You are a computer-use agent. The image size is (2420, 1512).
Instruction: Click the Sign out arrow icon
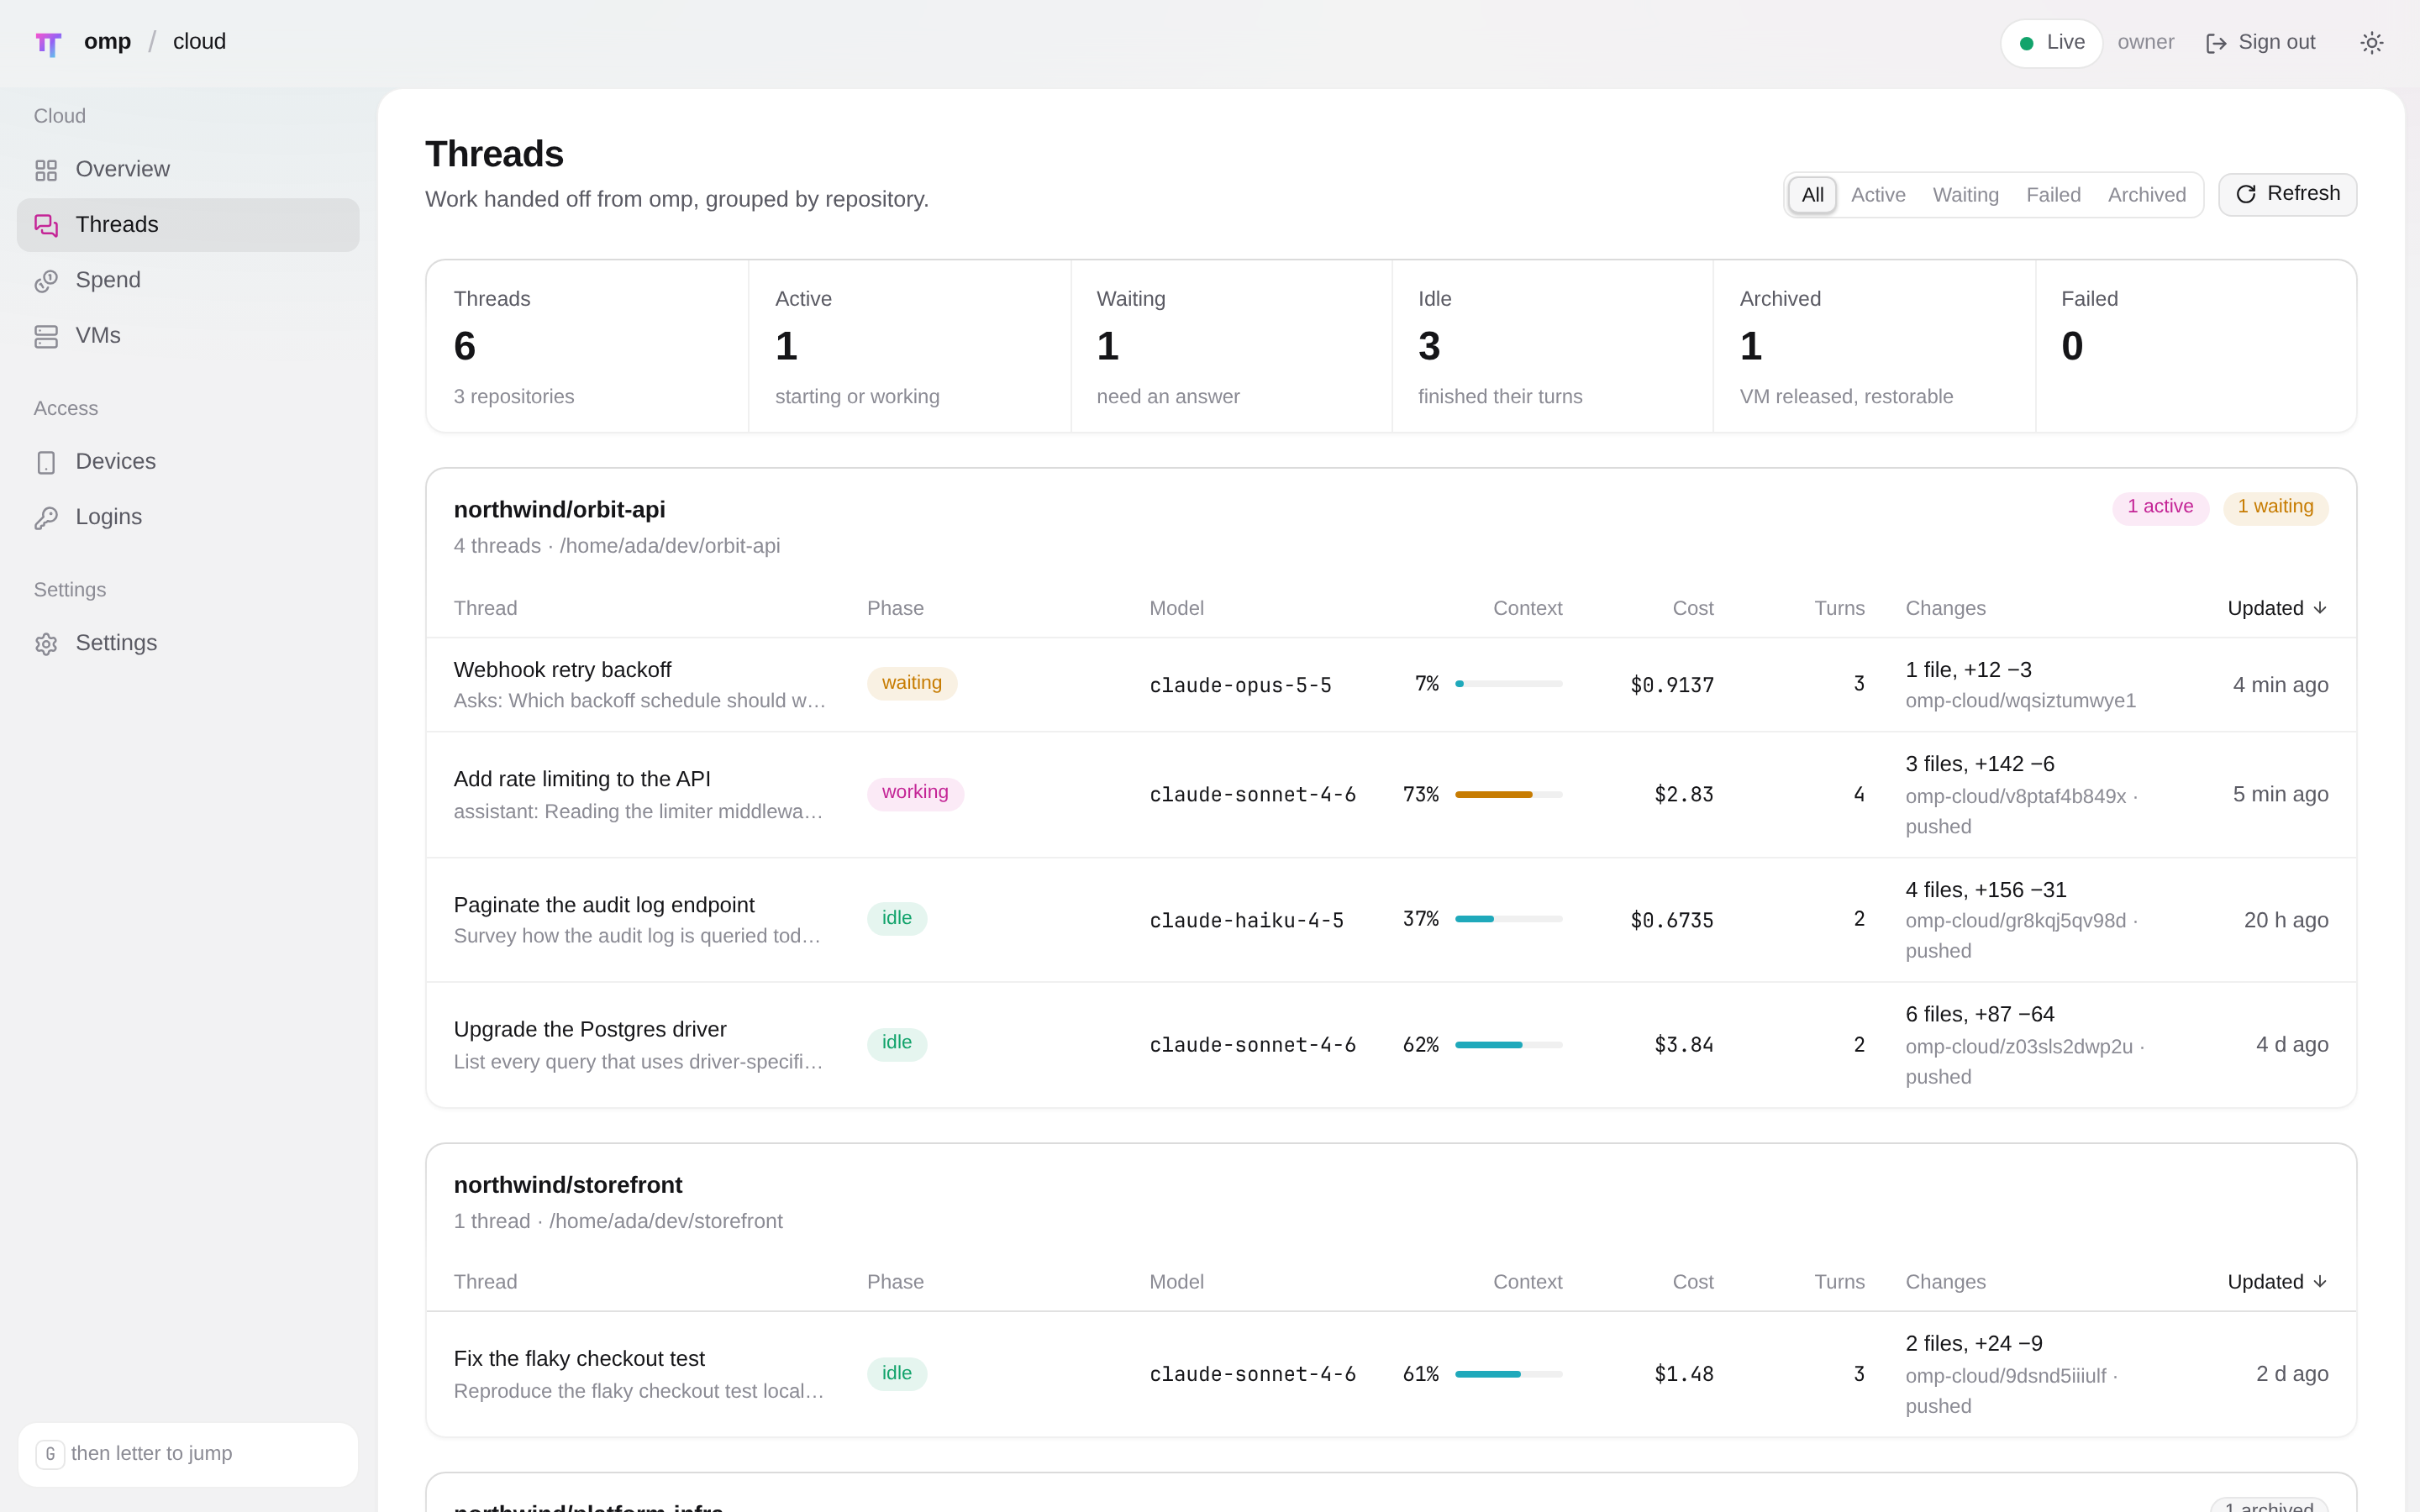pos(2216,43)
